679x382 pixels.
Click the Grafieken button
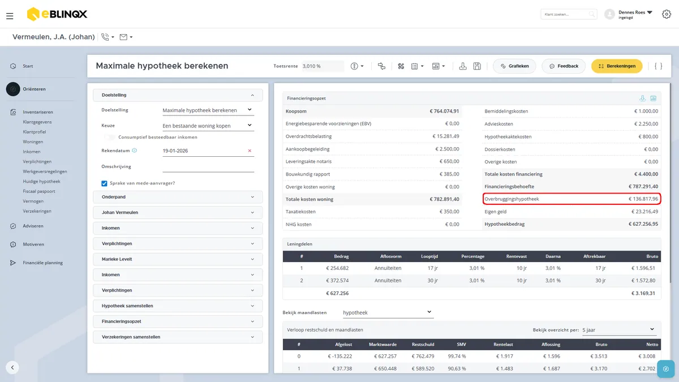(514, 66)
